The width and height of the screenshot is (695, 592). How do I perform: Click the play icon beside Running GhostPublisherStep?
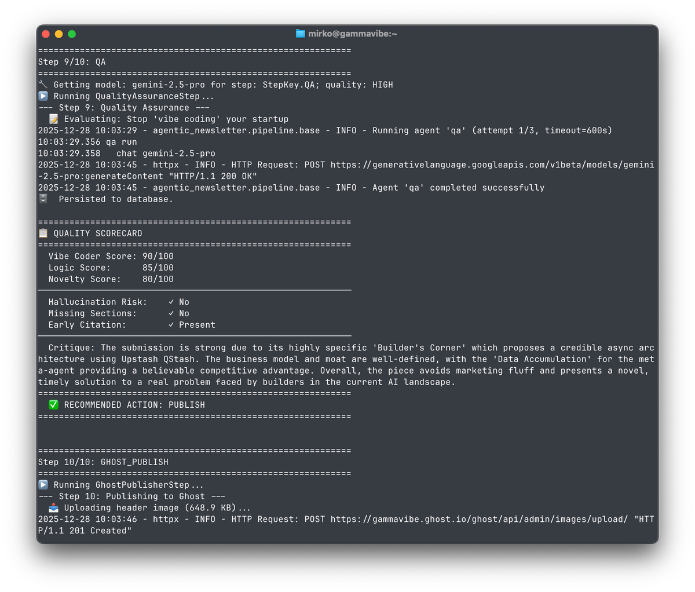click(x=42, y=485)
